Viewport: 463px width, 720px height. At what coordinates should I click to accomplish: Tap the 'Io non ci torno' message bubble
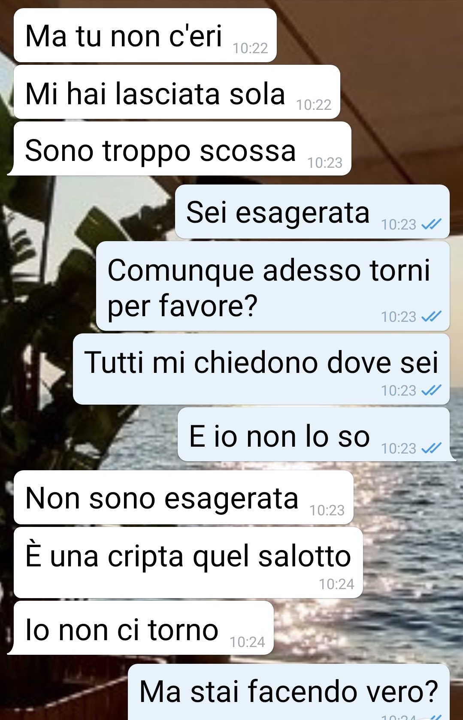coord(140,628)
